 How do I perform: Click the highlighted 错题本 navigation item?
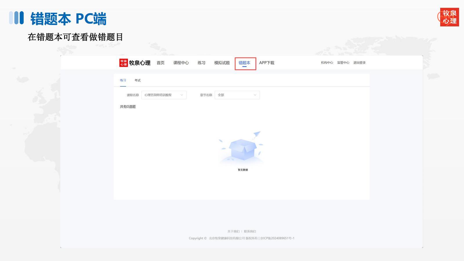tap(244, 63)
